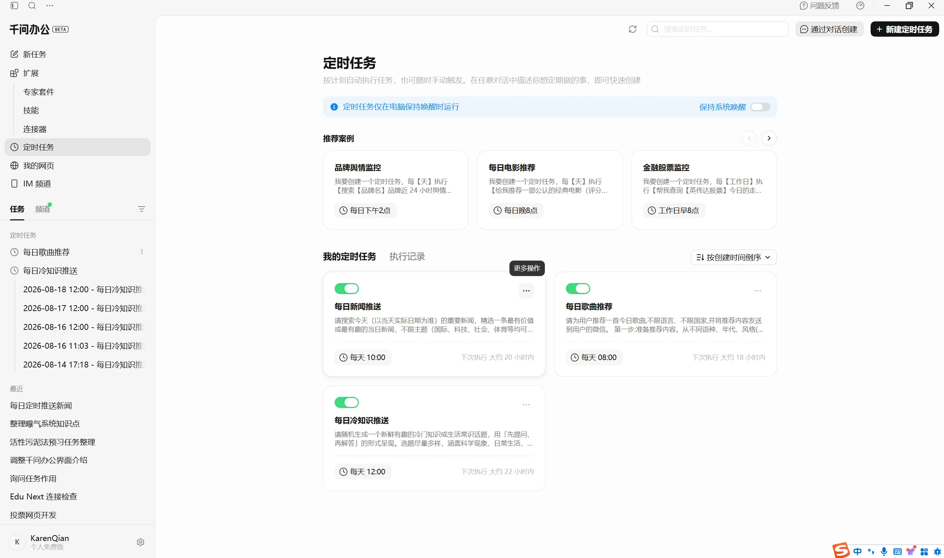Viewport: 944px width, 558px height.
Task: Disable the 每日冷知识推送 task switch
Action: pyautogui.click(x=346, y=403)
